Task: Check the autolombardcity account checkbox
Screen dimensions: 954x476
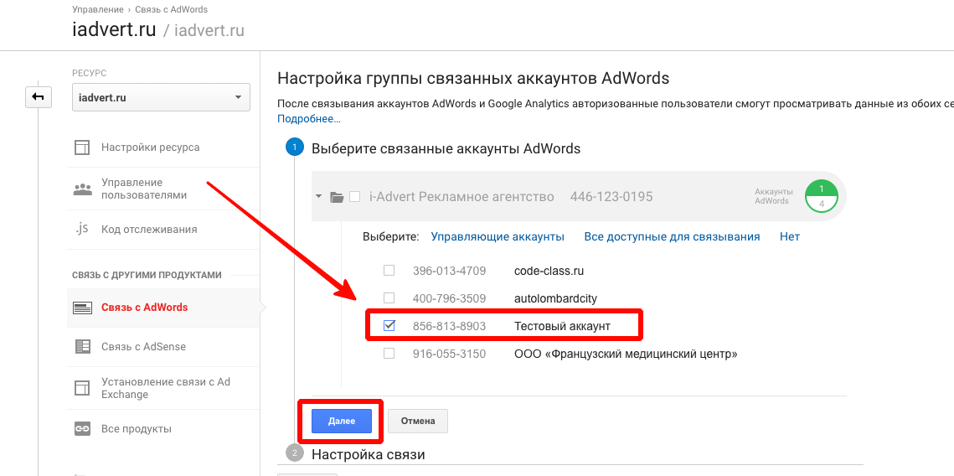Action: 389,298
